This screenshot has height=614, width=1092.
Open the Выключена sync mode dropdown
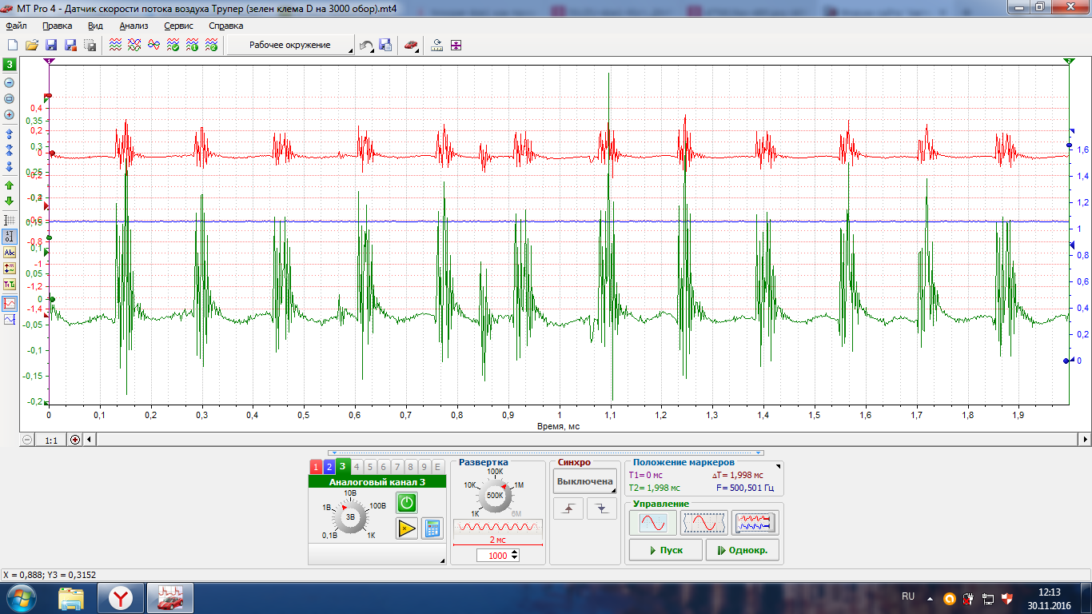585,481
